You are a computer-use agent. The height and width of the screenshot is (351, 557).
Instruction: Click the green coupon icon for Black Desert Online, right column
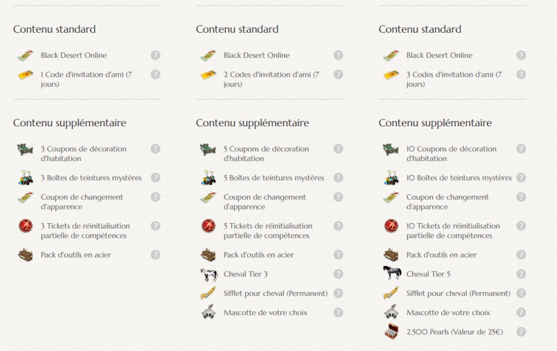[391, 56]
